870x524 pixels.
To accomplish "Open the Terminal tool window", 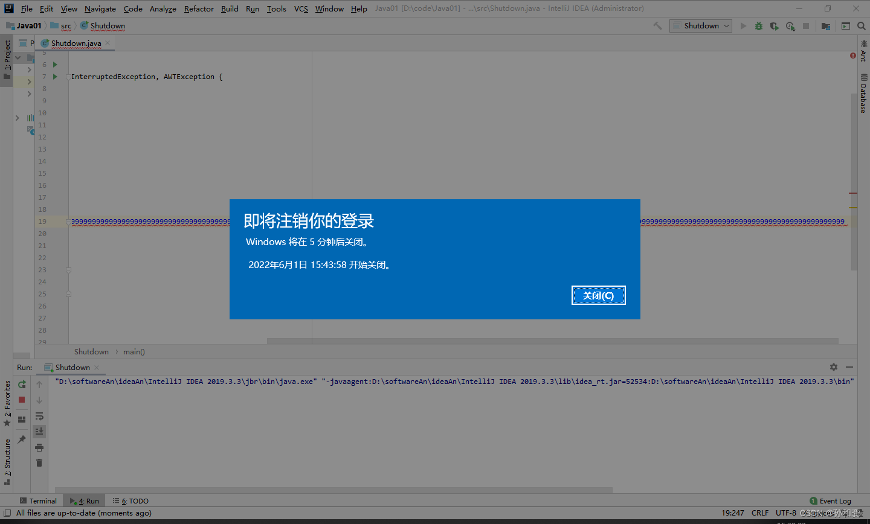I will (38, 500).
